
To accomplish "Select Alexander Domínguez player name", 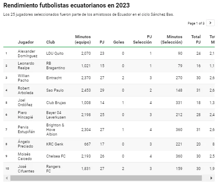I will pyautogui.click(x=27, y=53).
